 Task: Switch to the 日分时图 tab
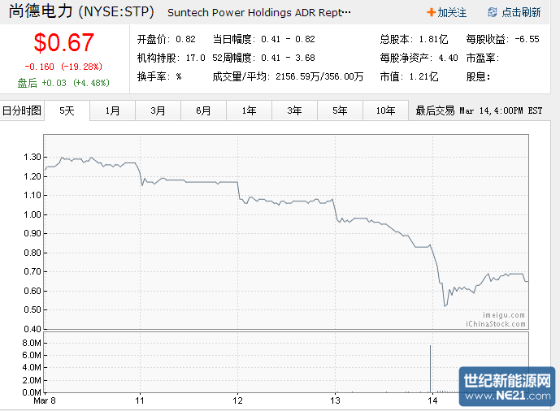(21, 110)
